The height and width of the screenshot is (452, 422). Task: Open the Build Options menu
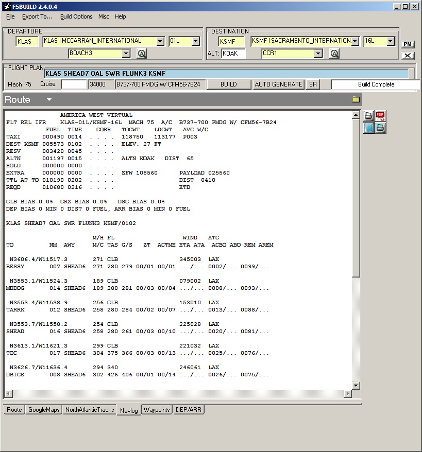point(76,16)
